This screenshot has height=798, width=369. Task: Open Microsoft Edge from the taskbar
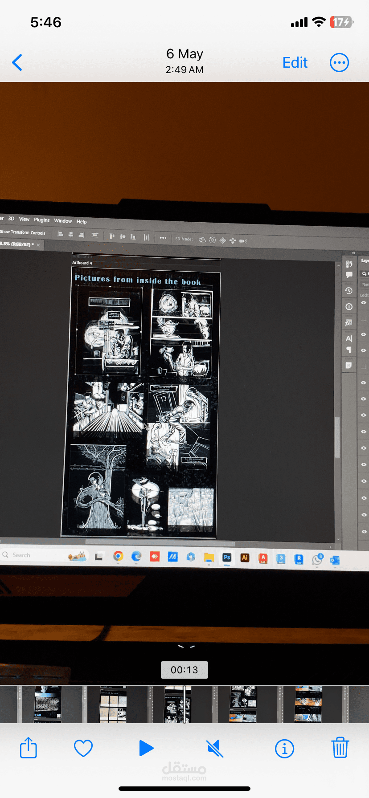136,557
